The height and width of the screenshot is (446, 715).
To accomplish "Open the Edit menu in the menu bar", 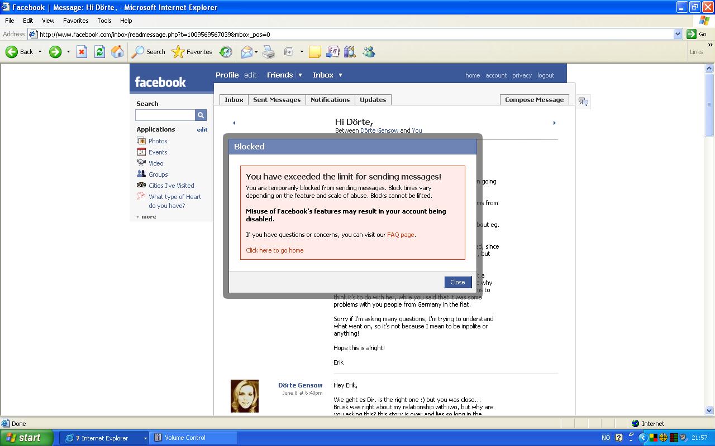I will [x=28, y=21].
